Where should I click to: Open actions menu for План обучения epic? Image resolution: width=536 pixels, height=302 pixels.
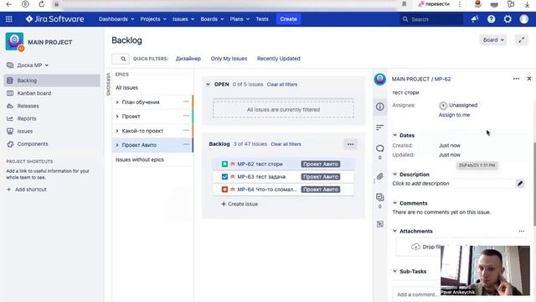[186, 102]
